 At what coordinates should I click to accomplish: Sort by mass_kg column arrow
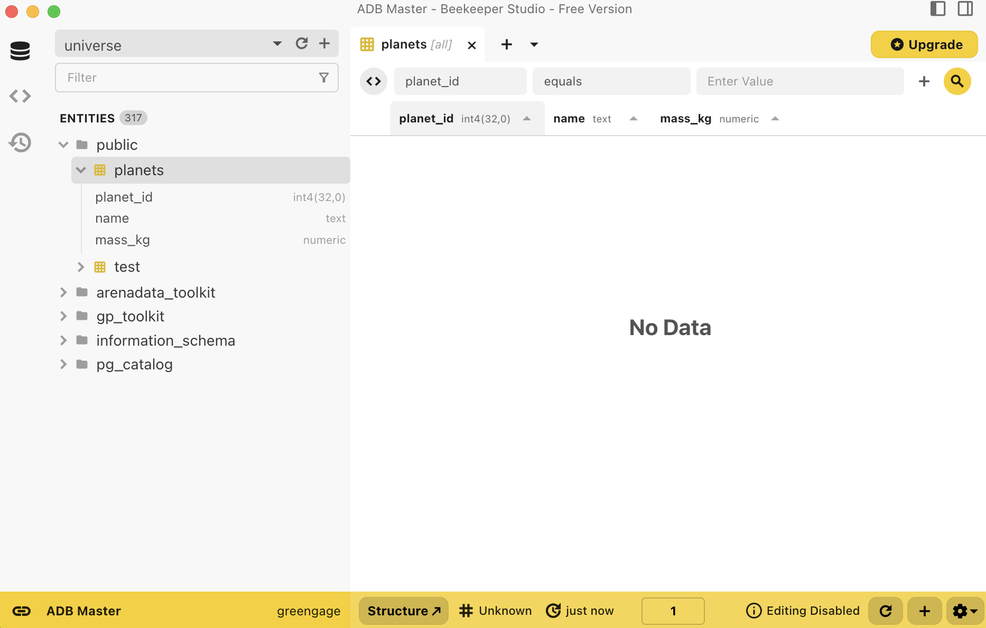pyautogui.click(x=775, y=119)
